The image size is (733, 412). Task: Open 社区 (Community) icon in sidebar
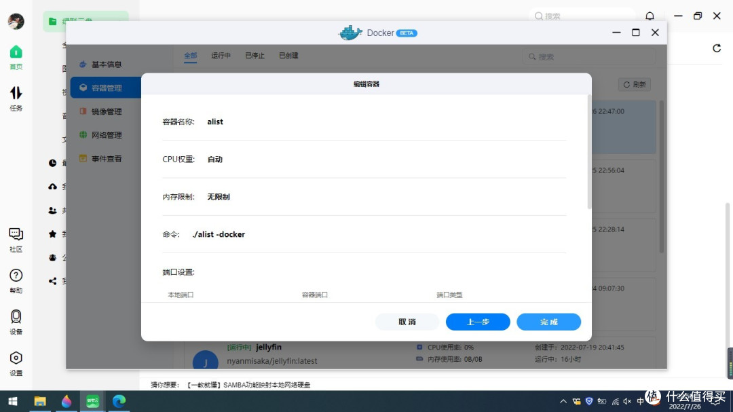click(15, 237)
